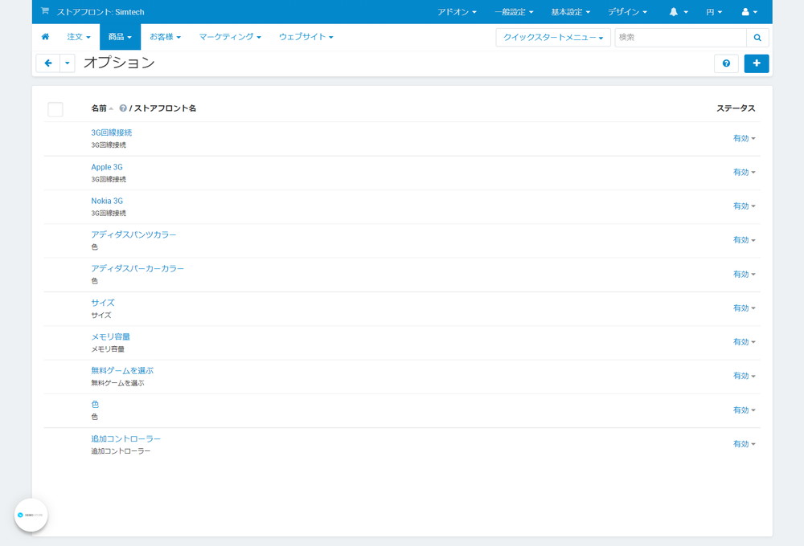Change status of アディダスパーカーカラー
The width and height of the screenshot is (804, 546).
(744, 274)
